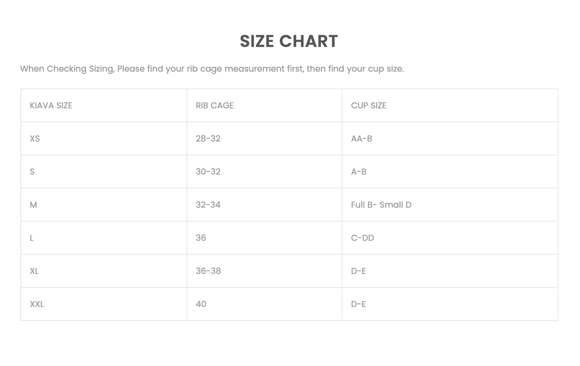This screenshot has height=366, width=580.
Task: Select the 36-38 rib cage cell
Action: click(208, 271)
